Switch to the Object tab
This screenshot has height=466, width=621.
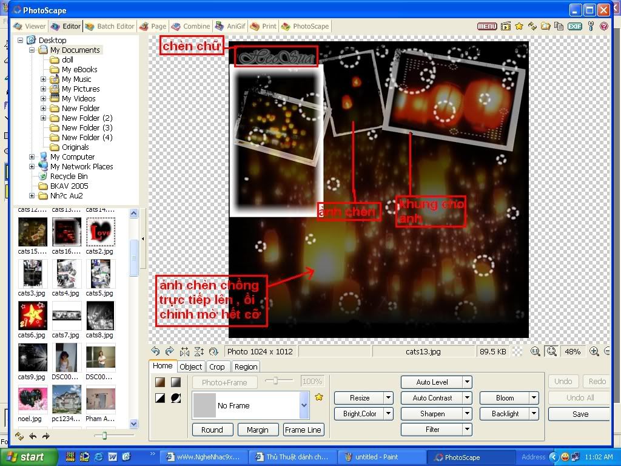[x=191, y=366]
